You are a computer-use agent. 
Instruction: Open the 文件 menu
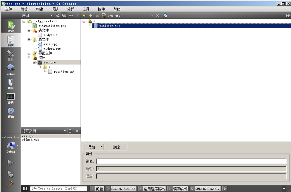click(x=9, y=9)
